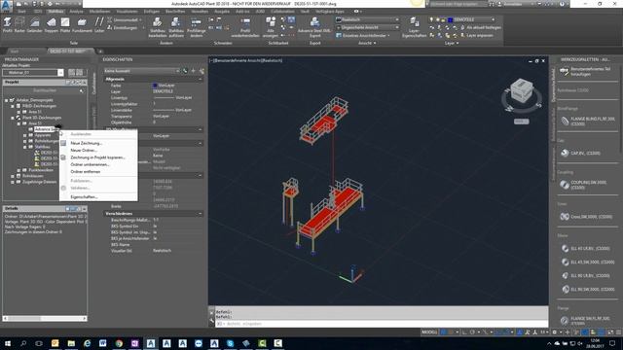Click the search icon in Projektmanager
The width and height of the screenshot is (623, 350).
[82, 90]
